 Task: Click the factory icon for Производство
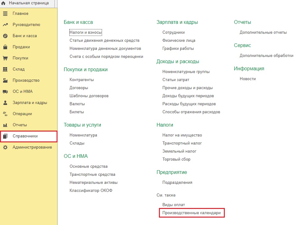pyautogui.click(x=5, y=80)
